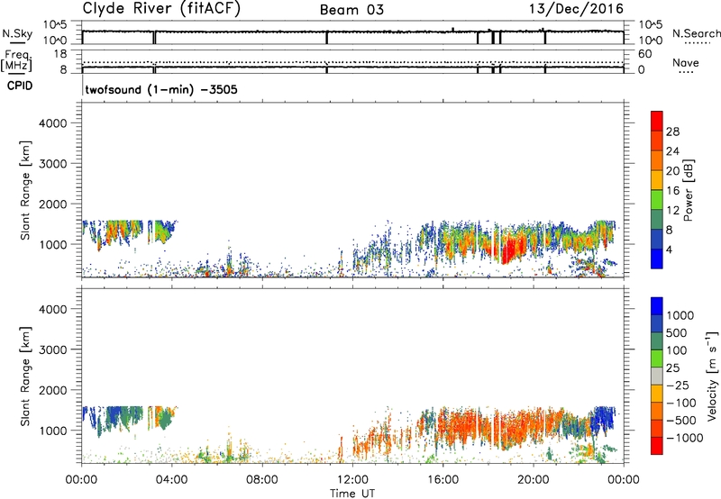Click the blue velocity patch near 23:00 UT

[x=601, y=418]
